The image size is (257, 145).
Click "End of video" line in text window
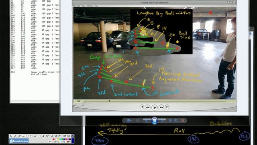(x=39, y=74)
